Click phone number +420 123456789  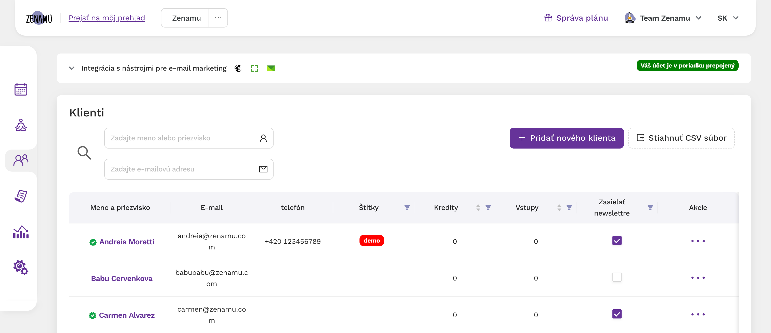(x=292, y=242)
